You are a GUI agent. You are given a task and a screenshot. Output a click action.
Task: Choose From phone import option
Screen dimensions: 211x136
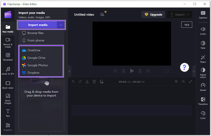click(x=41, y=40)
